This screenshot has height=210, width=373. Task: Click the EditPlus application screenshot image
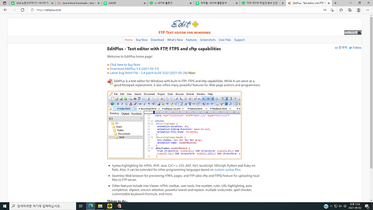(174, 125)
